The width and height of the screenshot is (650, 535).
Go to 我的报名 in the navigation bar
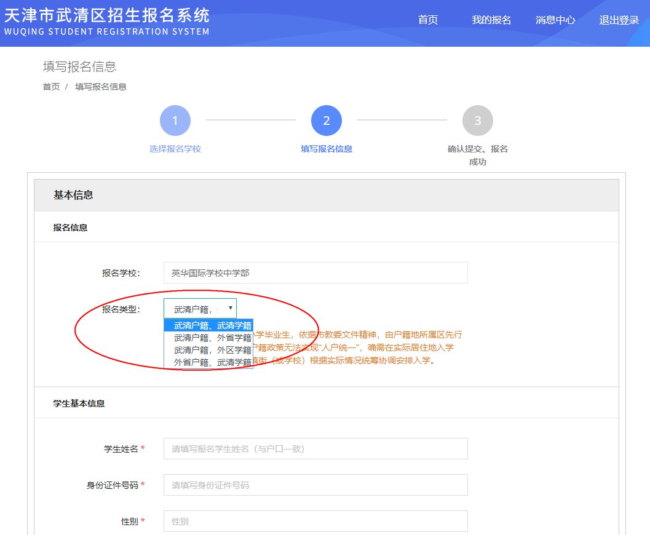pos(491,20)
